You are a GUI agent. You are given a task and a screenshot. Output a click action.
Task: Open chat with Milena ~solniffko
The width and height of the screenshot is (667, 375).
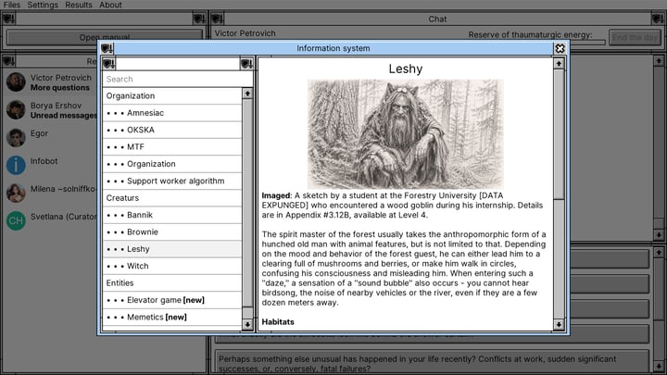point(52,193)
